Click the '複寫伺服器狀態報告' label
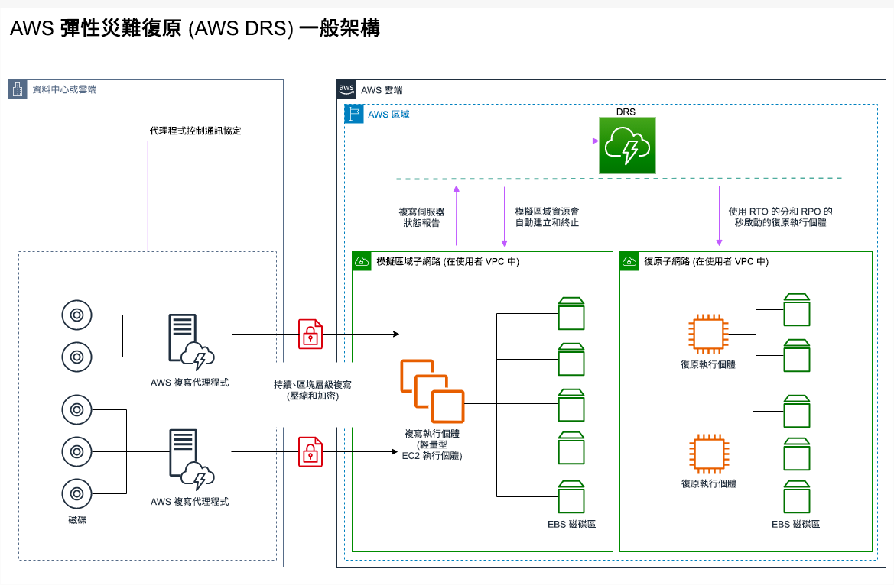 click(x=422, y=217)
